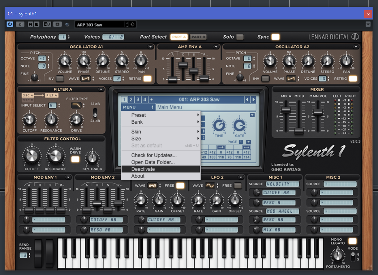378x275 pixels.
Task: Toggle LFO 1 FREE switch
Action: click(180, 186)
